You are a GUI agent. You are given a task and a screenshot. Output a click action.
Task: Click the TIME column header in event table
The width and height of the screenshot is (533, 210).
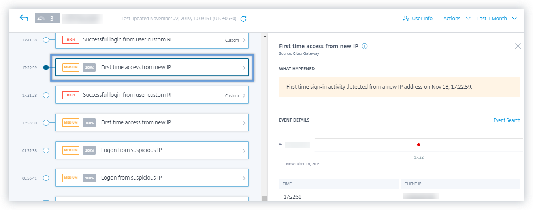[x=287, y=184]
